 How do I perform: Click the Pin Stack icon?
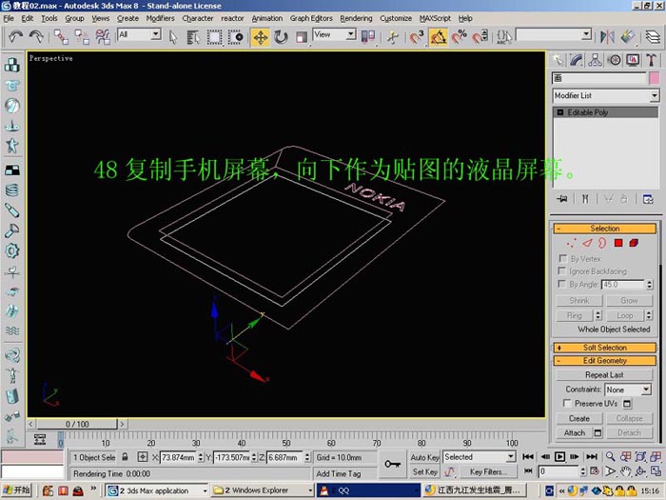[x=562, y=198]
